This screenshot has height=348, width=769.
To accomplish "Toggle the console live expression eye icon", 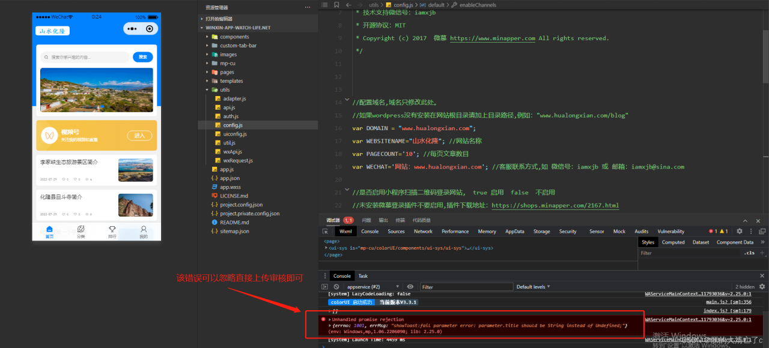I will point(410,287).
